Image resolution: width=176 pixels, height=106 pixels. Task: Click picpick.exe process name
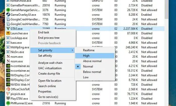click(x=18, y=94)
